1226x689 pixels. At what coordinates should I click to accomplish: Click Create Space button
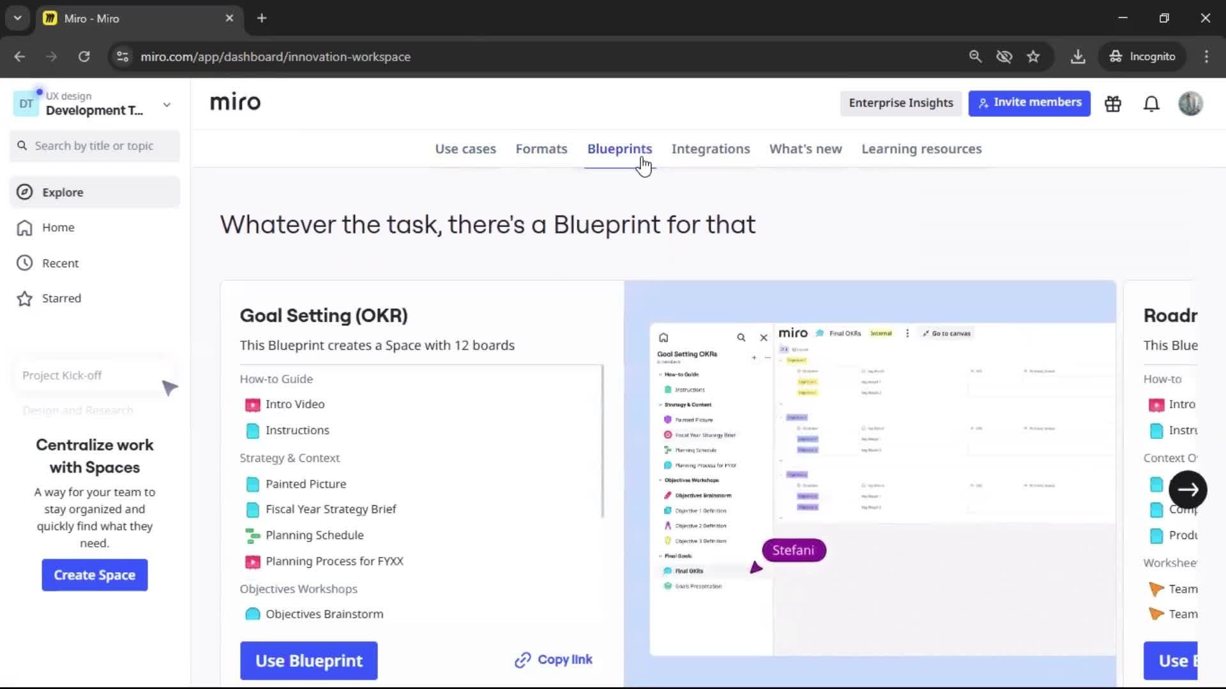coord(95,575)
